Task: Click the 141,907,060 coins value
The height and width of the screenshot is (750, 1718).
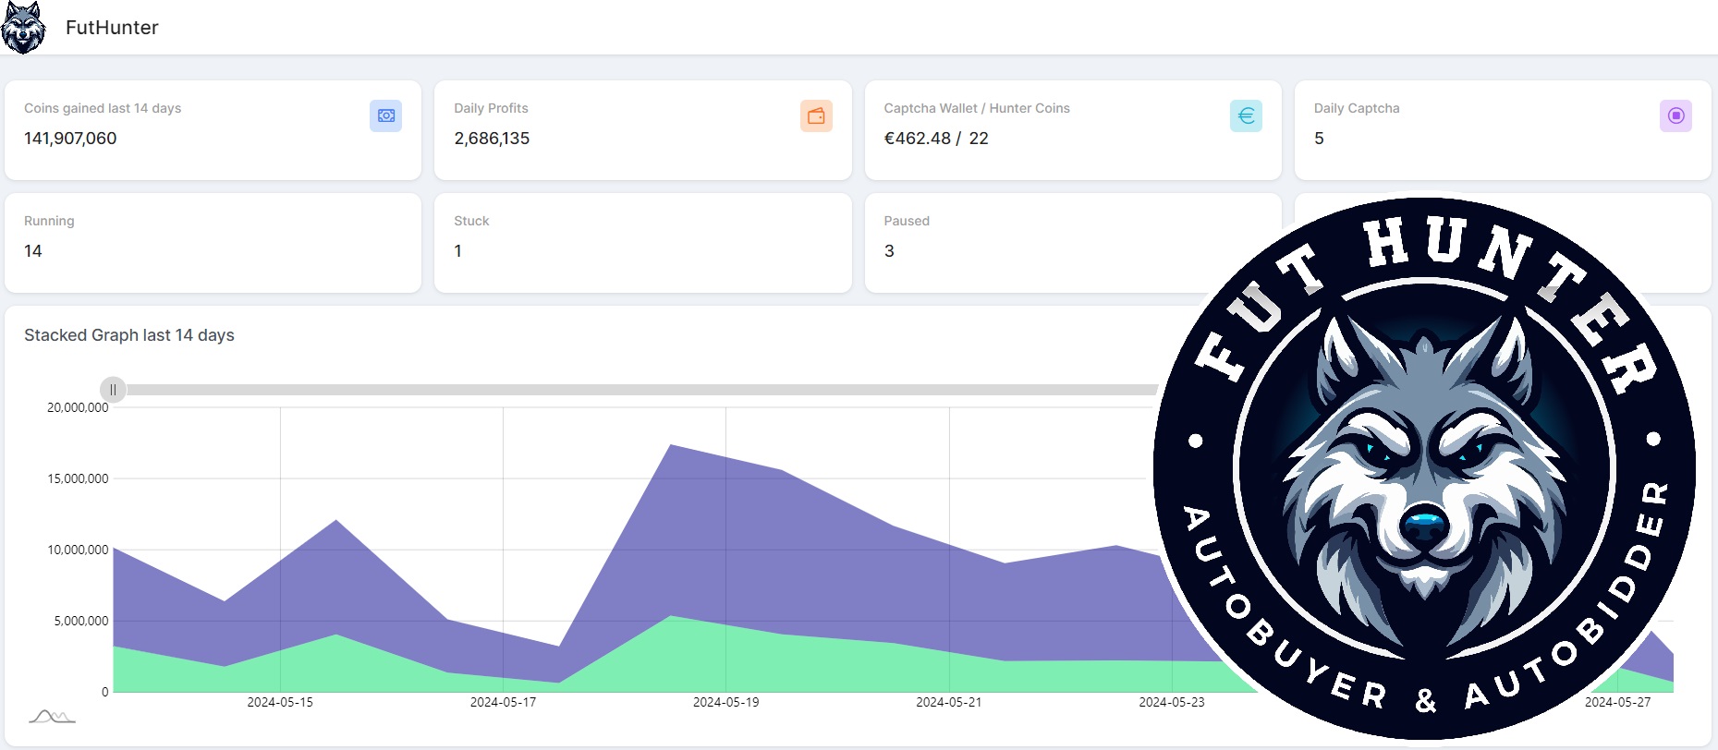Action: [x=70, y=139]
